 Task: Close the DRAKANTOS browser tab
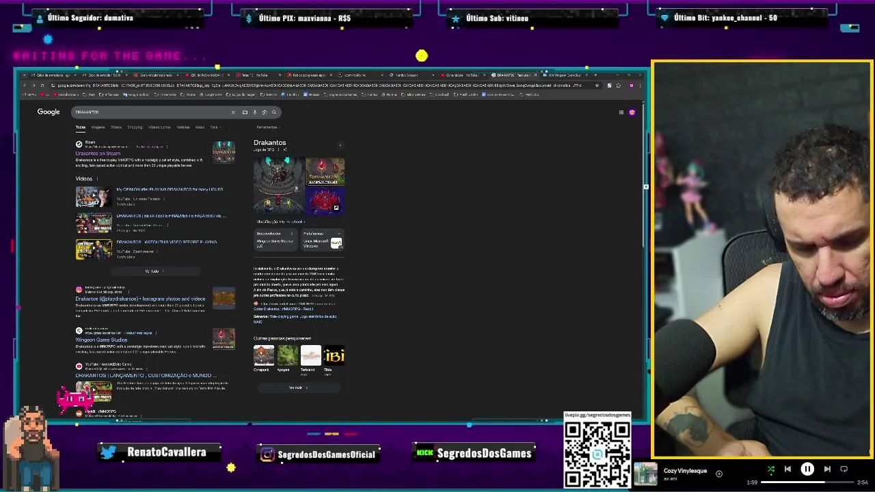tap(537, 75)
